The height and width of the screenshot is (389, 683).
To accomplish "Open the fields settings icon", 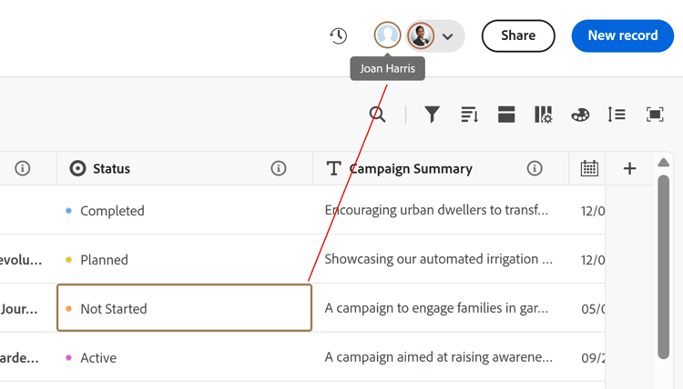I will point(543,114).
